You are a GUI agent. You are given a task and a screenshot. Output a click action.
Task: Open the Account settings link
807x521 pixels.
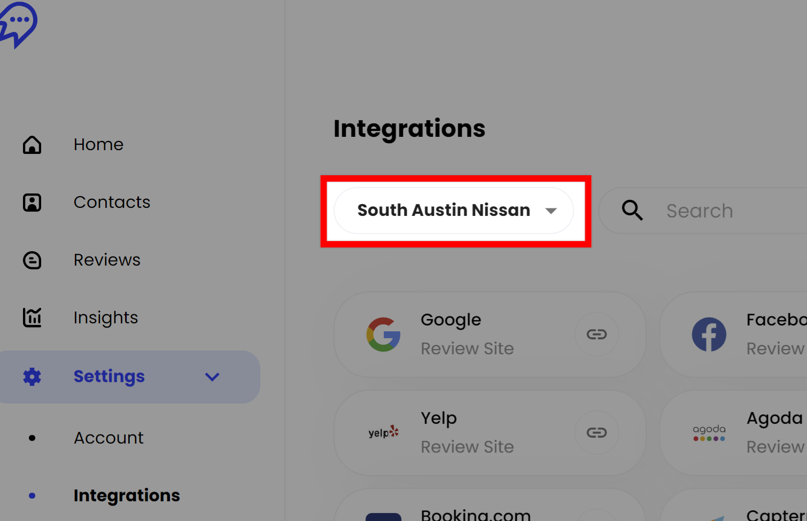coord(108,438)
